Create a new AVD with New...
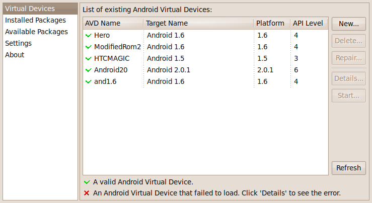 [348, 24]
